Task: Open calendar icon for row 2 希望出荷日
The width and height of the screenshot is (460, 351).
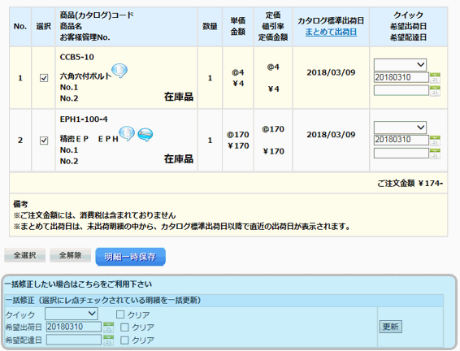Action: [x=435, y=141]
